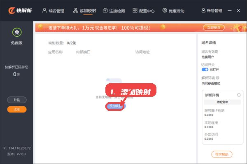Click the 解析环境 help question icon

click(217, 78)
